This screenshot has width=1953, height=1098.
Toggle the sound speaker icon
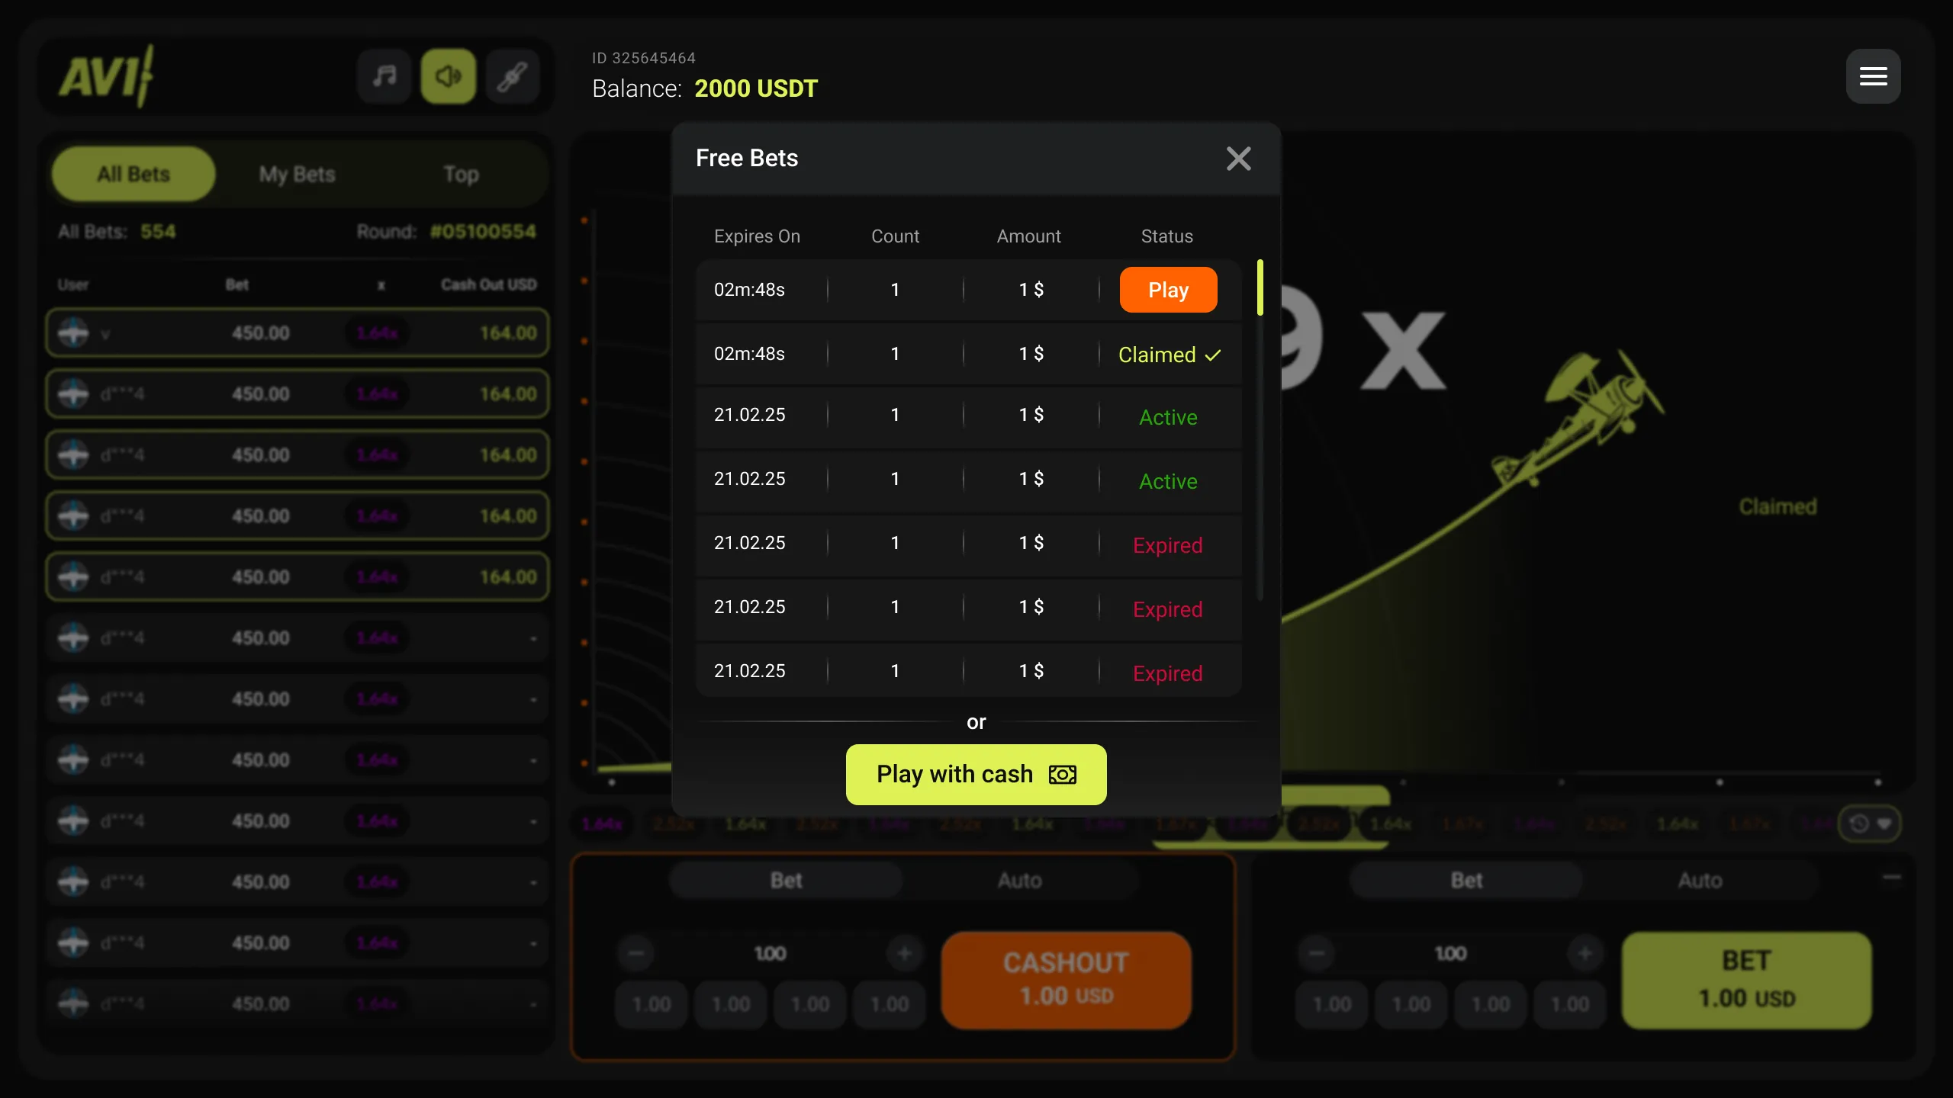click(449, 76)
